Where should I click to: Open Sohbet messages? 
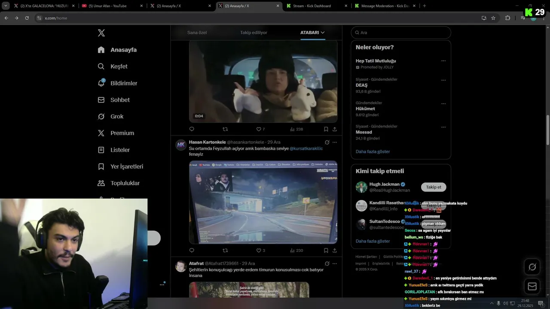point(113,100)
